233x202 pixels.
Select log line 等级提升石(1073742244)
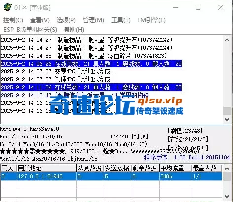87,48
